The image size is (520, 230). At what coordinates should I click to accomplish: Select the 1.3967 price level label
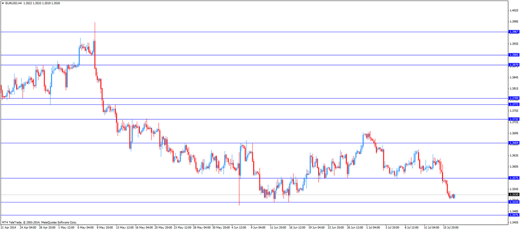click(x=513, y=32)
